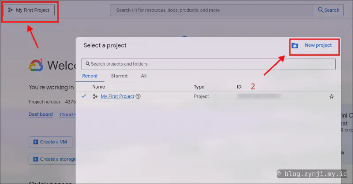
Task: Click the Type column header
Action: (199, 87)
